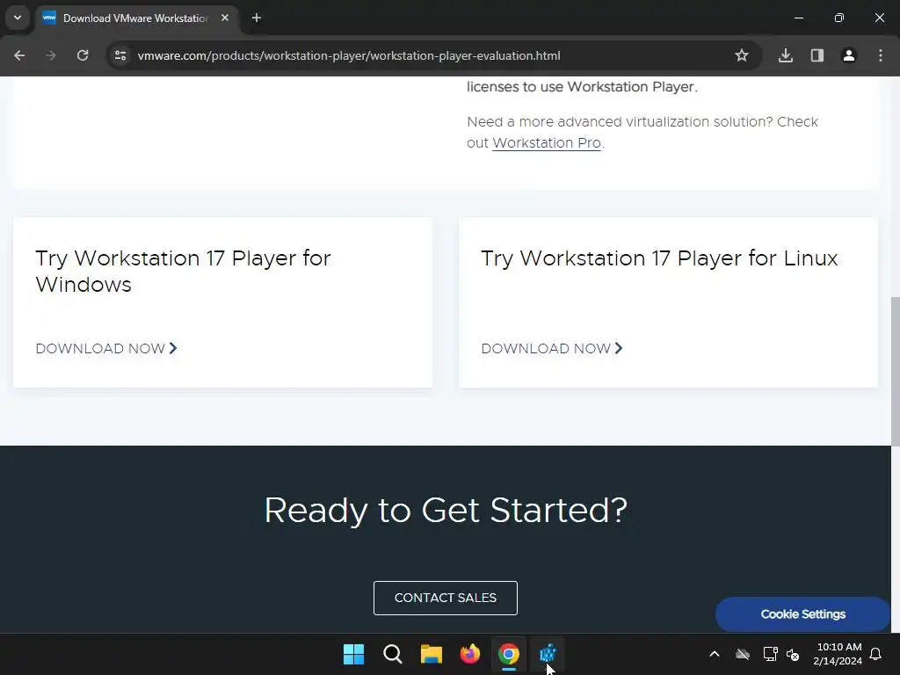
Task: Click the address bar URL
Action: [349, 55]
